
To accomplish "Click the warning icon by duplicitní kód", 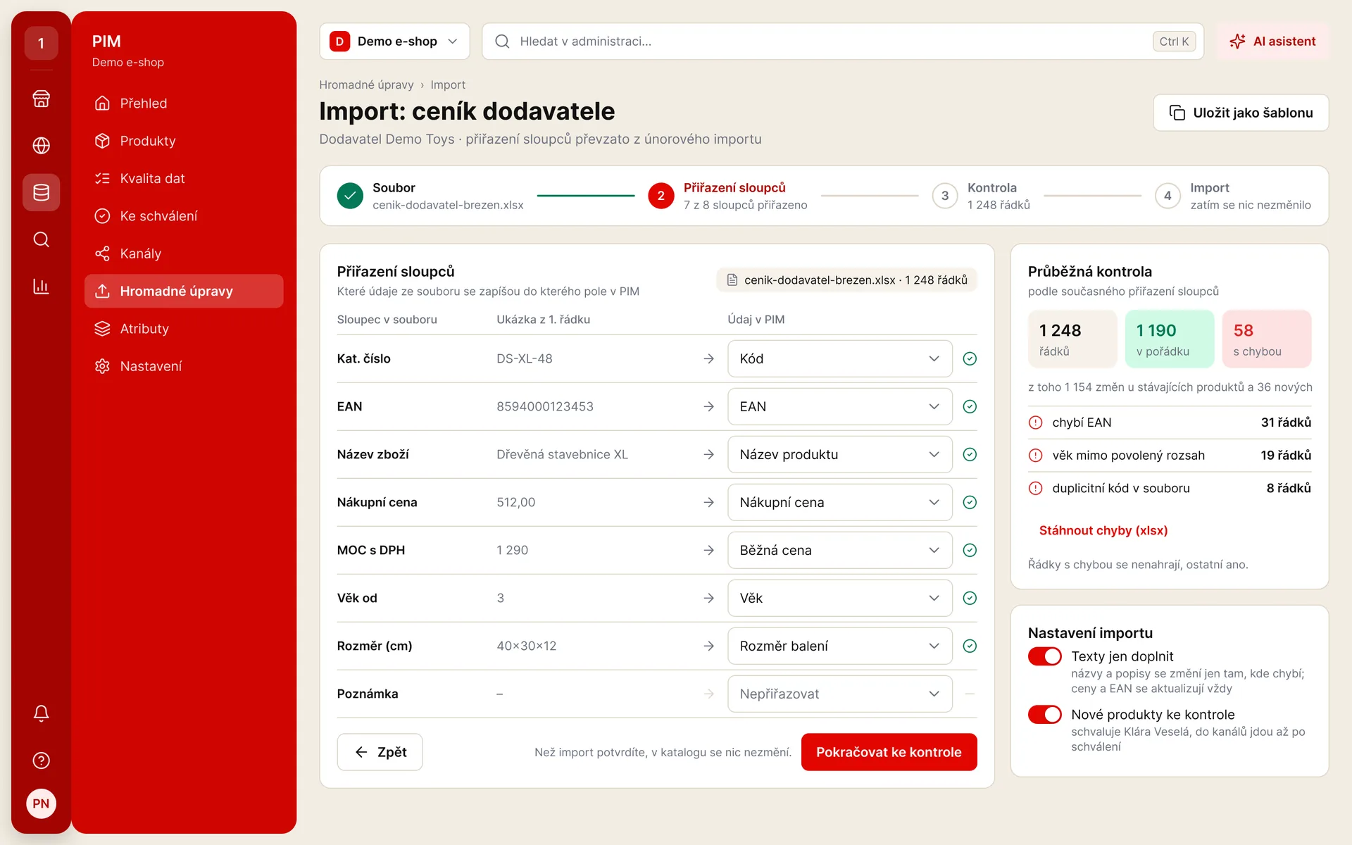I will pyautogui.click(x=1035, y=488).
